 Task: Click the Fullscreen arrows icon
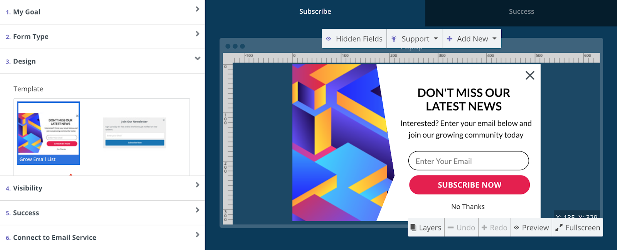pyautogui.click(x=559, y=228)
